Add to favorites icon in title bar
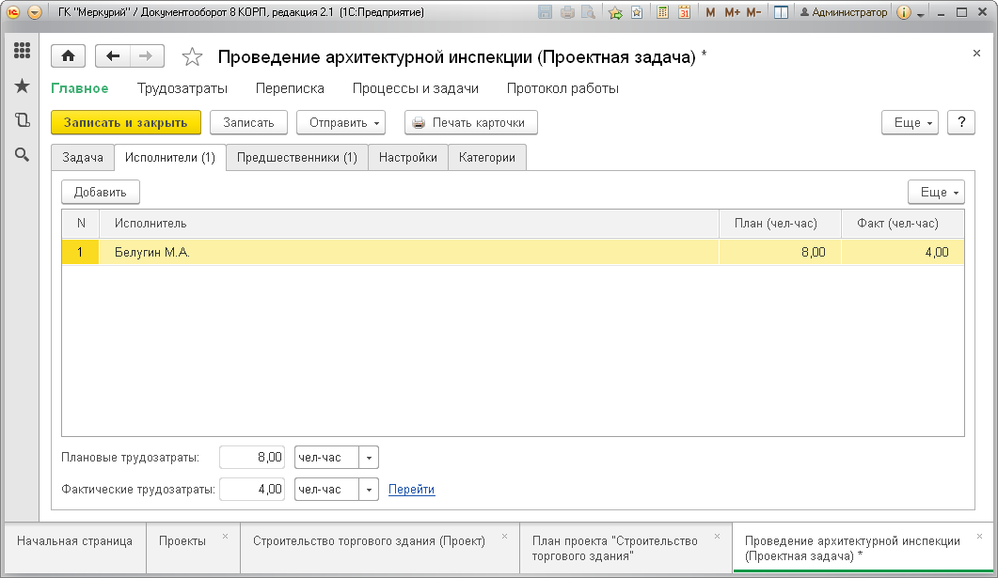 [615, 12]
